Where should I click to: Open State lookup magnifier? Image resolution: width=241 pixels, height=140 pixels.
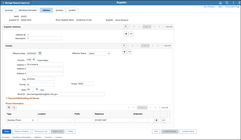(x=37, y=89)
